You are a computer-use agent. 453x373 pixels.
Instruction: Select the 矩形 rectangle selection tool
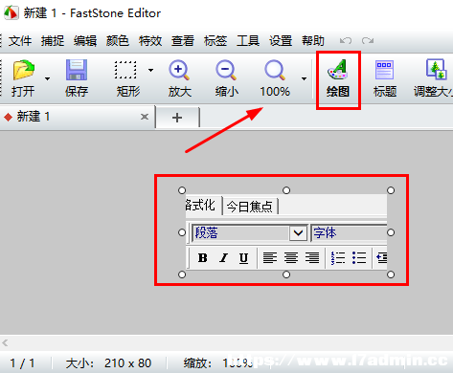pos(125,70)
